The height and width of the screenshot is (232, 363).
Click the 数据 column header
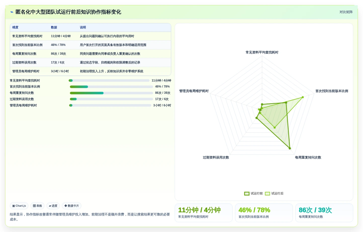54,27
